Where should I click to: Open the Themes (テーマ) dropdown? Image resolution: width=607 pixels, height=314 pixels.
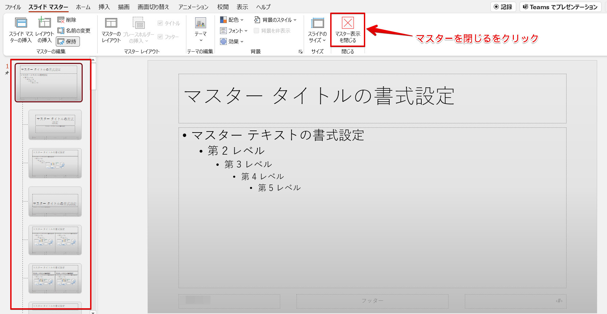tap(201, 30)
